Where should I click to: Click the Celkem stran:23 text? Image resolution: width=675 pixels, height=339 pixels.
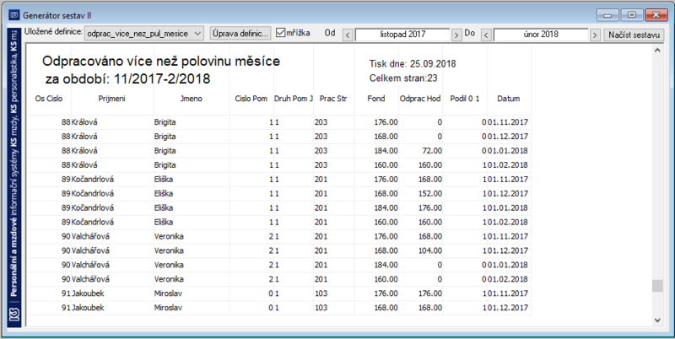403,78
